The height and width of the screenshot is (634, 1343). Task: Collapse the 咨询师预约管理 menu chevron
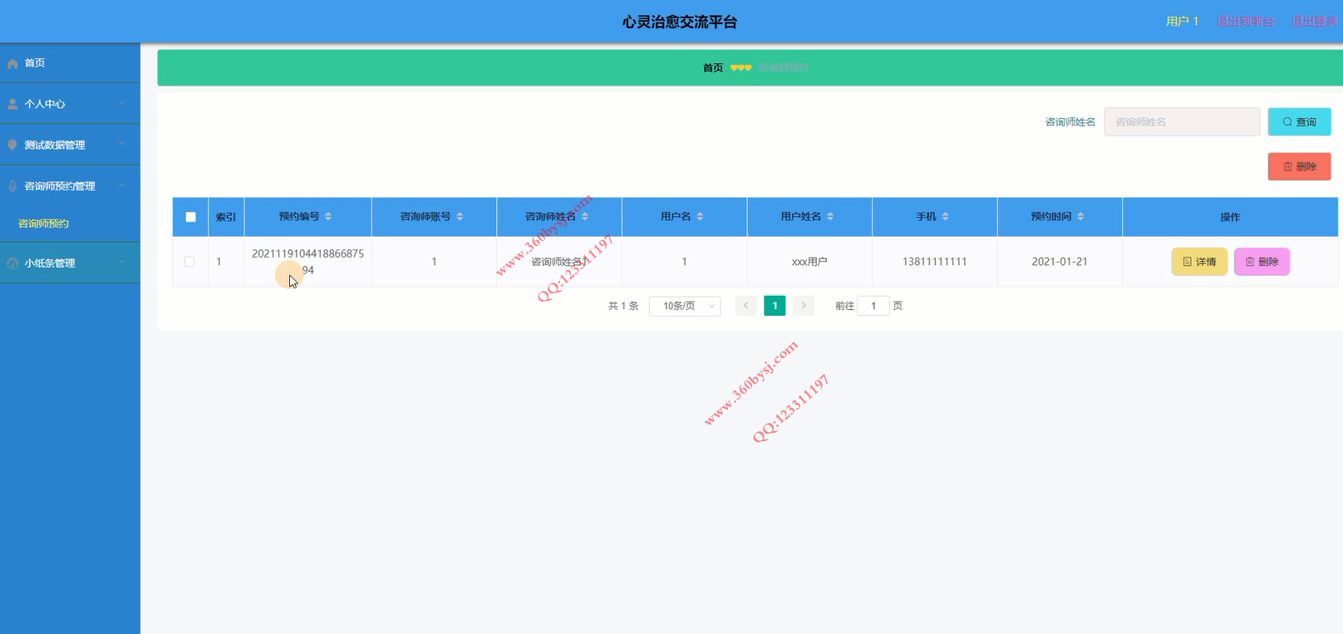[122, 185]
